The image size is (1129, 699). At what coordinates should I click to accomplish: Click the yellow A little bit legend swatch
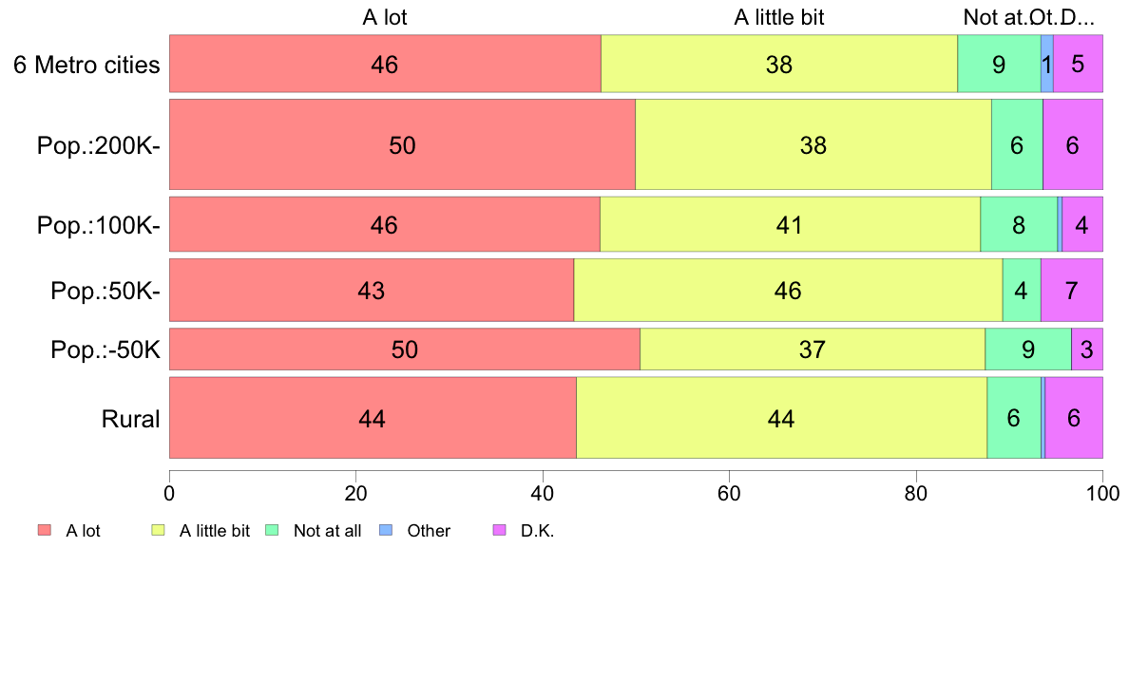[x=158, y=531]
